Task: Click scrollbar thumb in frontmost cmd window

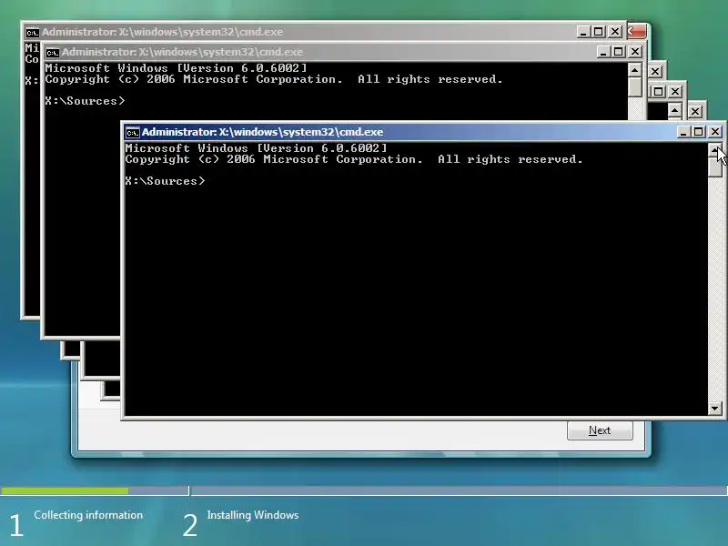Action: point(715,167)
